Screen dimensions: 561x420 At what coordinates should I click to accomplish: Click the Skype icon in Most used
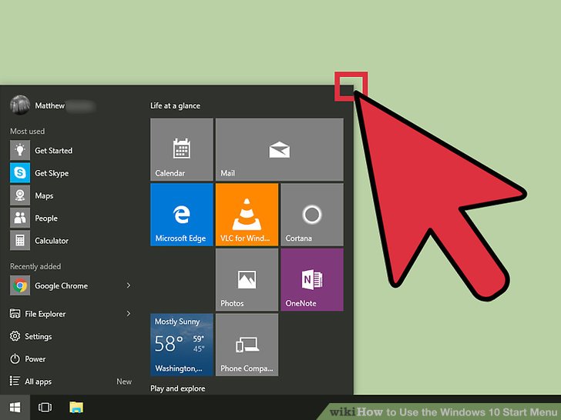pyautogui.click(x=20, y=173)
